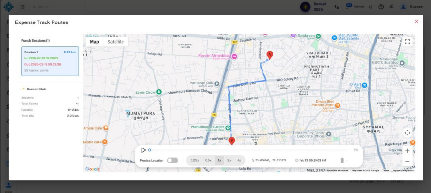Click route marker B
The image size is (431, 193).
click(x=232, y=141)
